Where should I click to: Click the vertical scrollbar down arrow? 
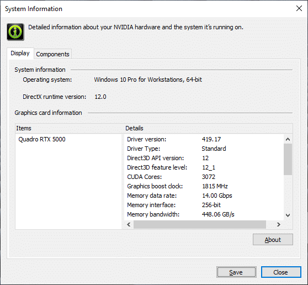pos(288,215)
